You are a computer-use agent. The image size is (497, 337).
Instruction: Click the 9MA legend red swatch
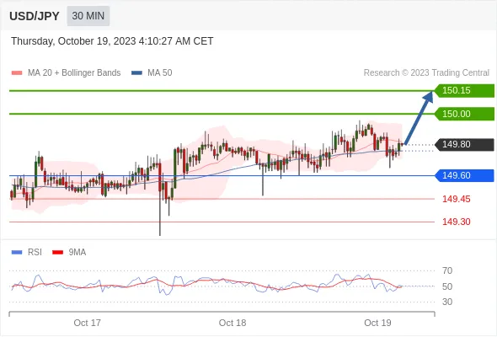point(57,253)
